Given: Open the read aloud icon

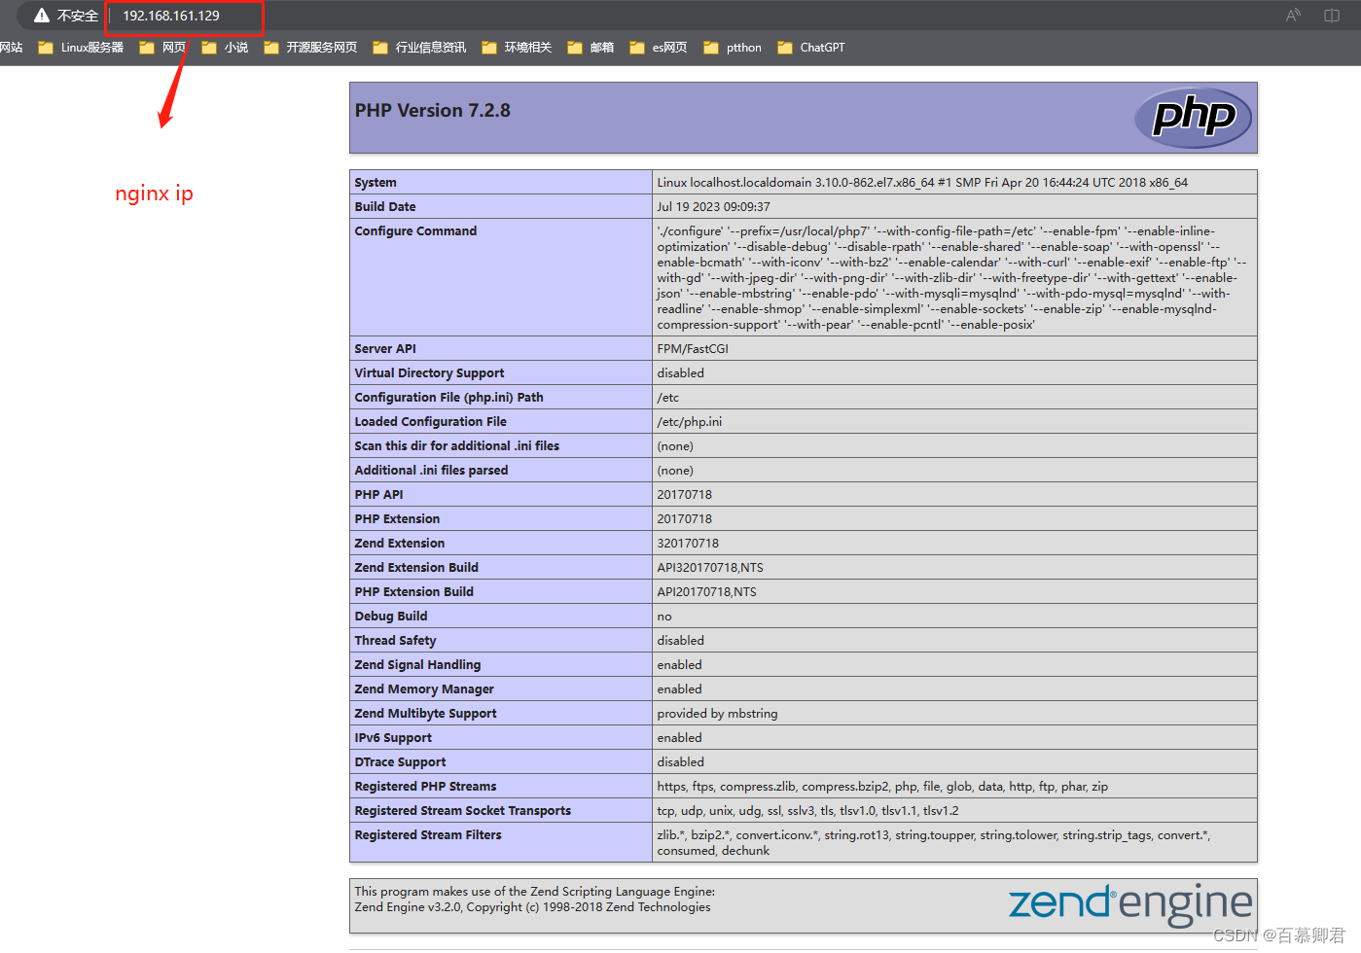Looking at the screenshot, I should [x=1293, y=16].
